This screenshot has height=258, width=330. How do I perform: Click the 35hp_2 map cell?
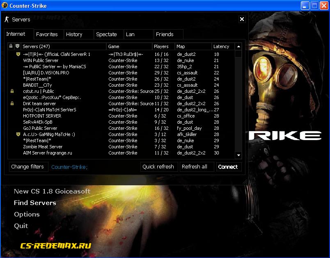tap(184, 67)
